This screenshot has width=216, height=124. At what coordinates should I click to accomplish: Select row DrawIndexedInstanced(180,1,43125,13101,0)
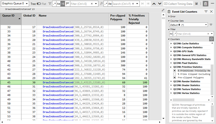74,82
